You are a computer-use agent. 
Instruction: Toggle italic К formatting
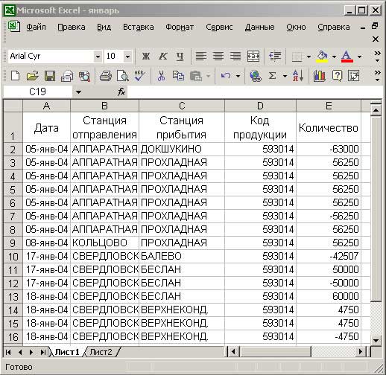coord(162,57)
